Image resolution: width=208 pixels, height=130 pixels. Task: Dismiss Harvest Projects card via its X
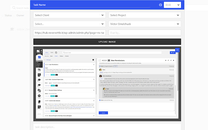94,116
